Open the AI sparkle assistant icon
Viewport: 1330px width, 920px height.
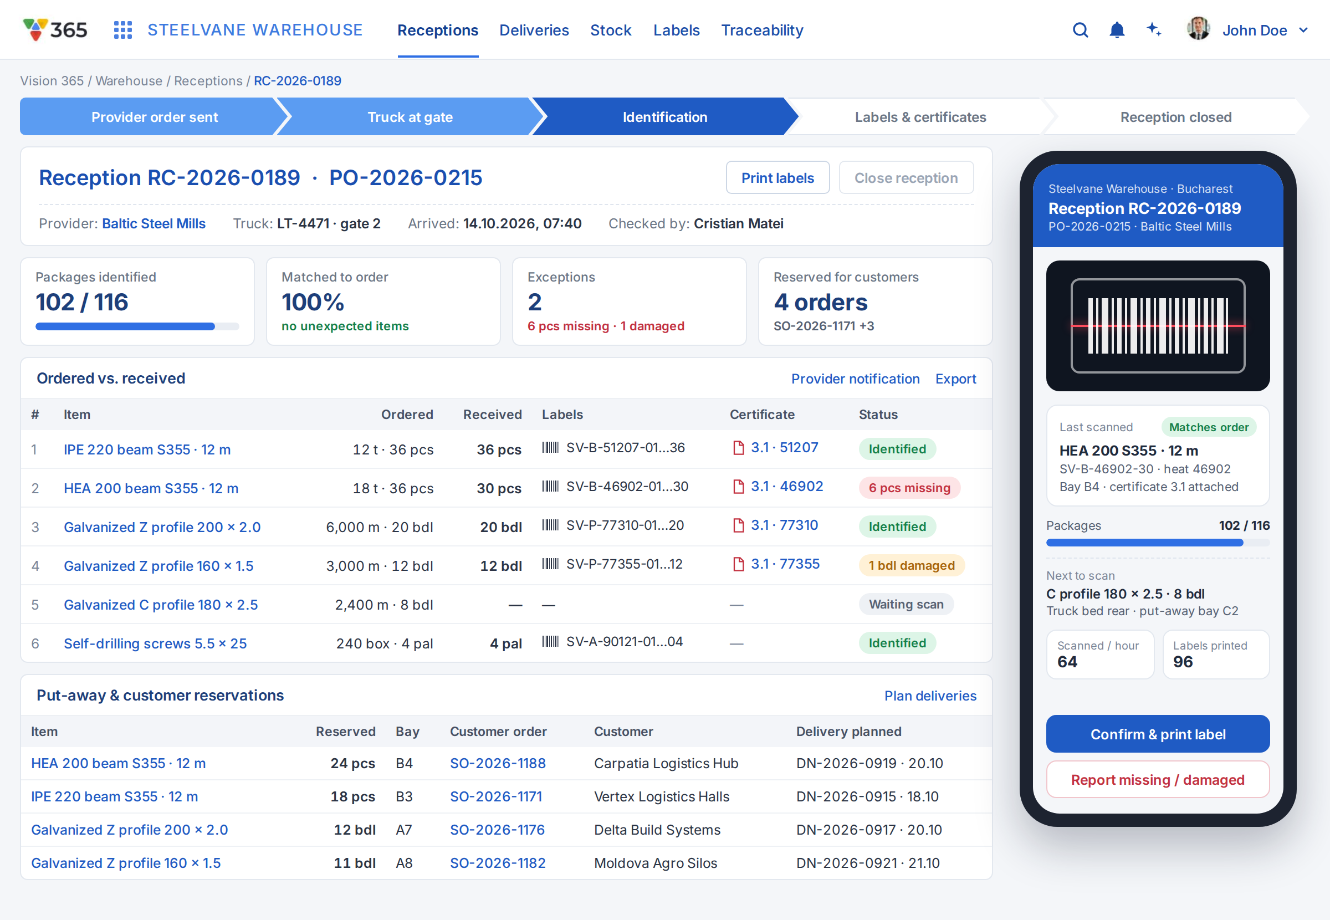(1153, 29)
